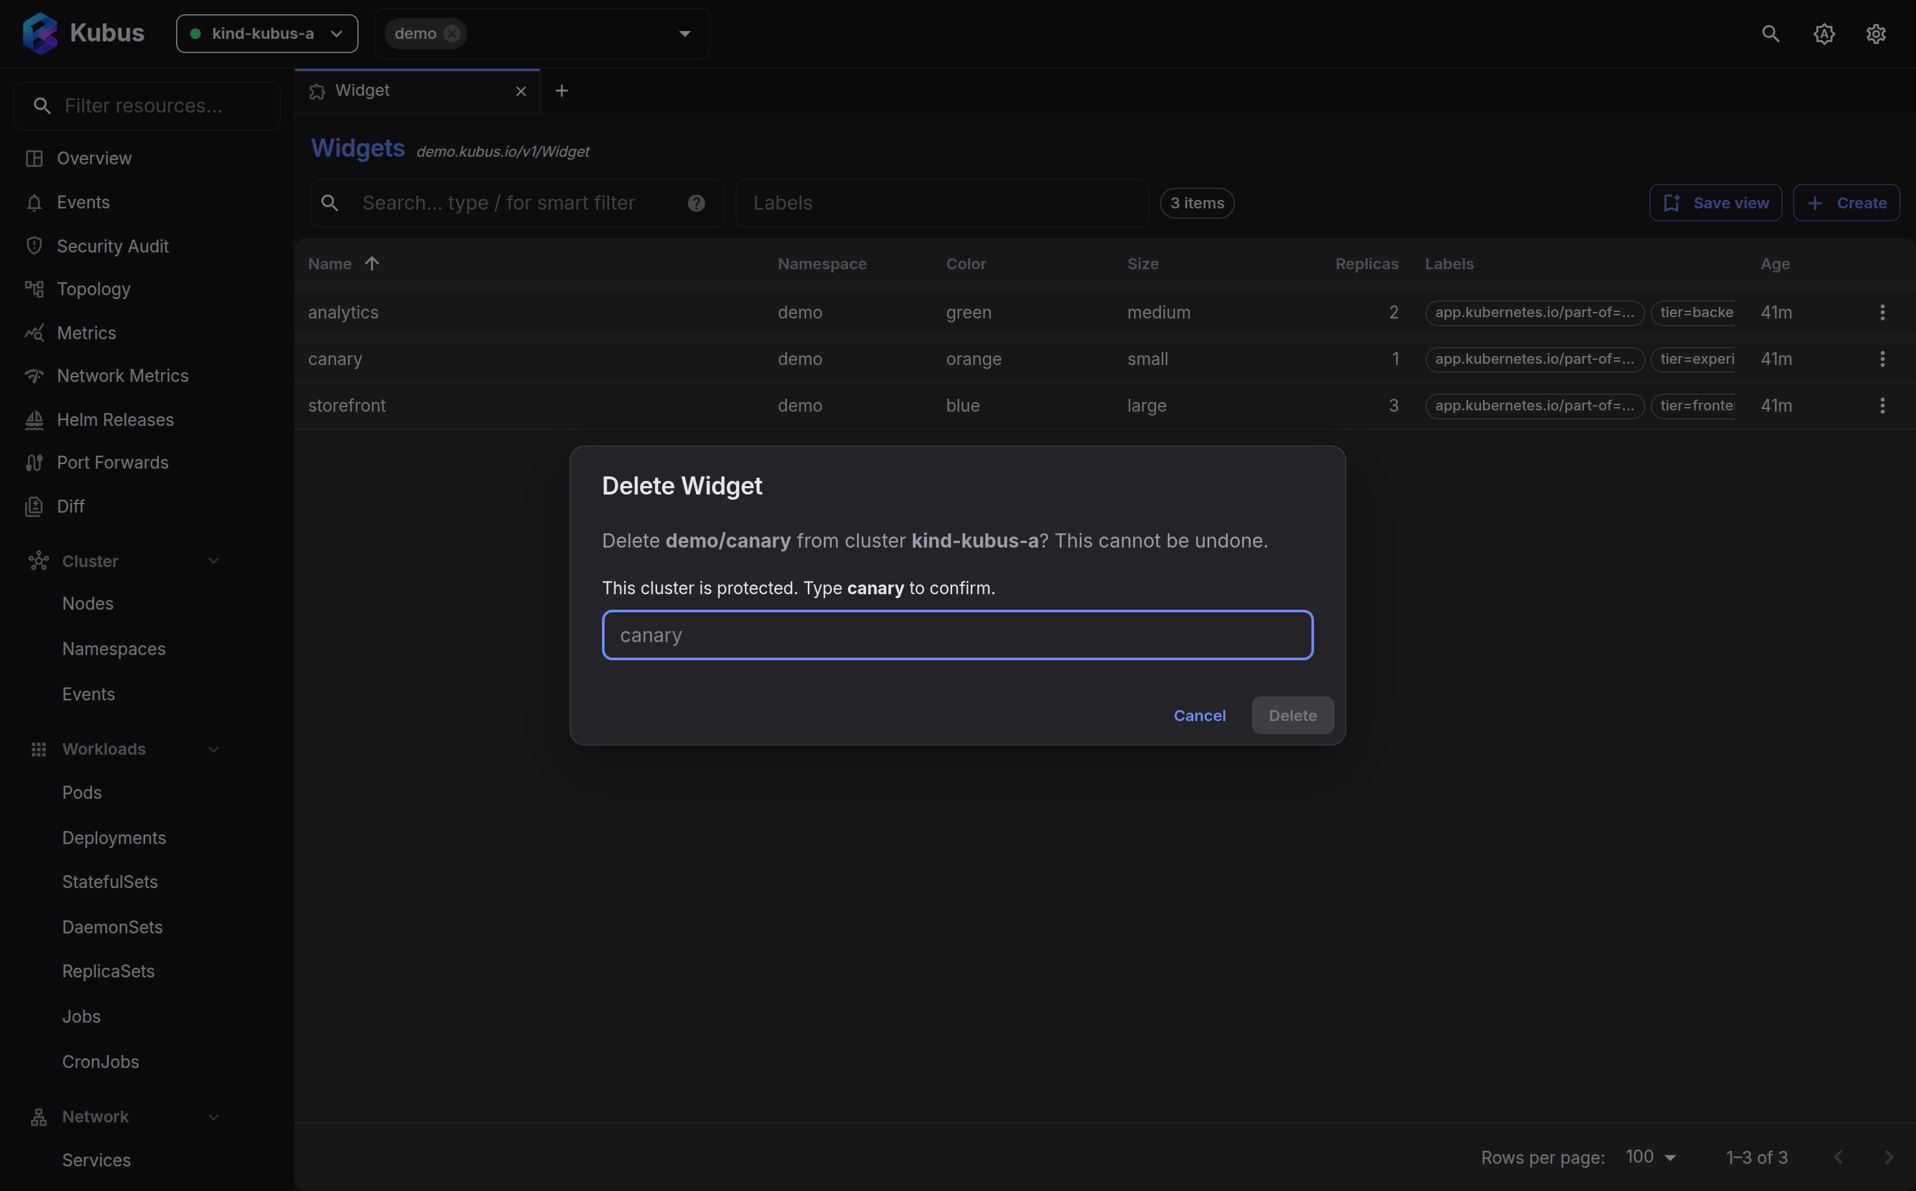
Task: Collapse the Cluster sidebar section
Action: pyautogui.click(x=214, y=561)
